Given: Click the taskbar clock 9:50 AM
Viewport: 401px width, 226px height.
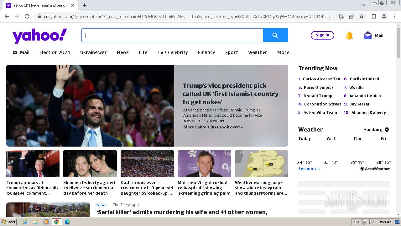Looking at the screenshot, I should pos(385,222).
